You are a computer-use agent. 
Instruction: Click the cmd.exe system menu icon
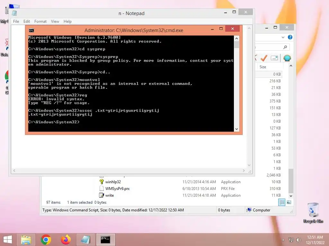(31, 30)
